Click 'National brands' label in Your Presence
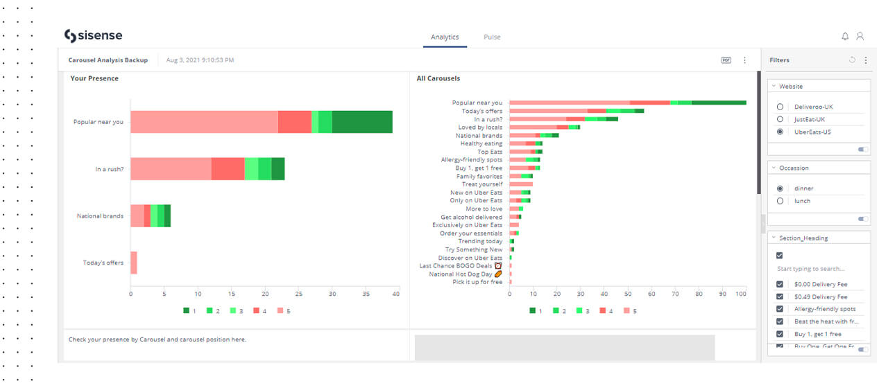This screenshot has width=888, height=388. [100, 216]
